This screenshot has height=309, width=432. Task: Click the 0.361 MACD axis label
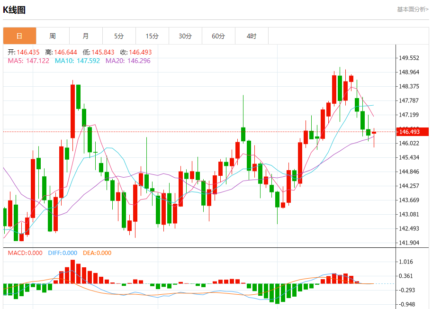[406, 276]
